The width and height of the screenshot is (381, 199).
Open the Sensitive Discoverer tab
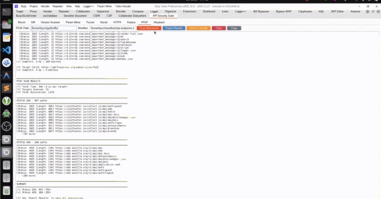pyautogui.click(x=75, y=16)
